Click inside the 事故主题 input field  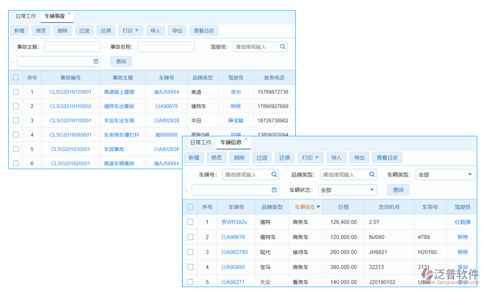coord(72,46)
